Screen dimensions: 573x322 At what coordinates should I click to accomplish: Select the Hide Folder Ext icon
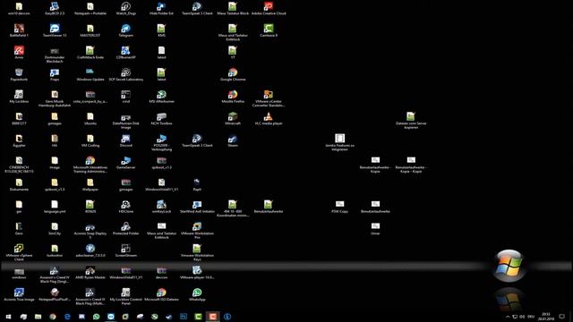(x=161, y=8)
